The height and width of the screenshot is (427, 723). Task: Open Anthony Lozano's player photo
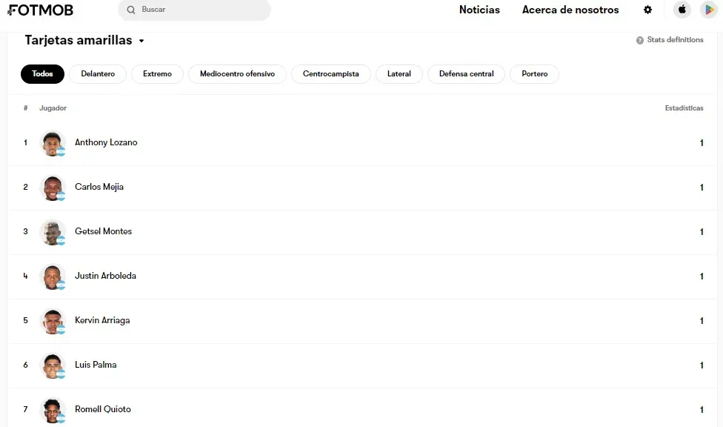tap(52, 143)
